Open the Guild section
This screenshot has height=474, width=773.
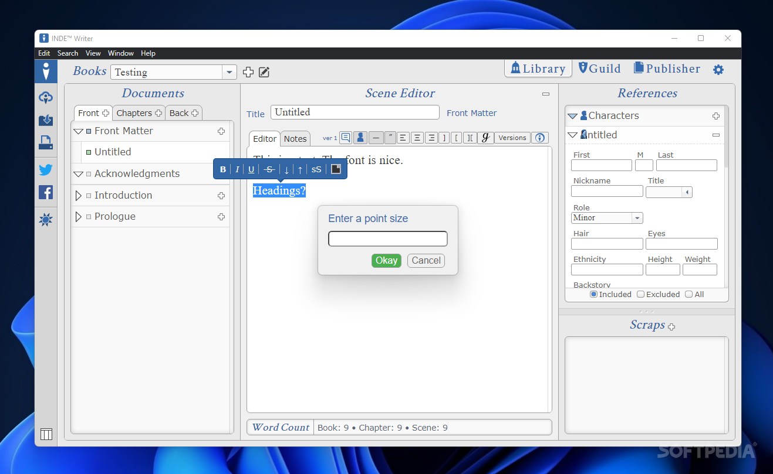599,69
